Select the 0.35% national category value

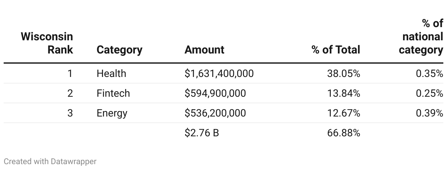pyautogui.click(x=429, y=74)
